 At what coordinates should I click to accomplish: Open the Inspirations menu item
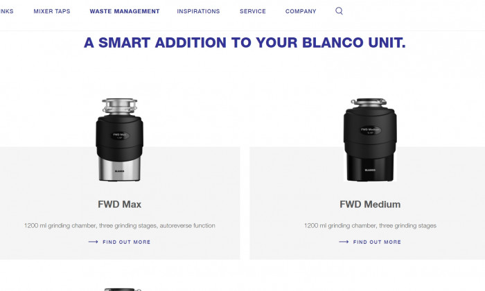point(198,12)
